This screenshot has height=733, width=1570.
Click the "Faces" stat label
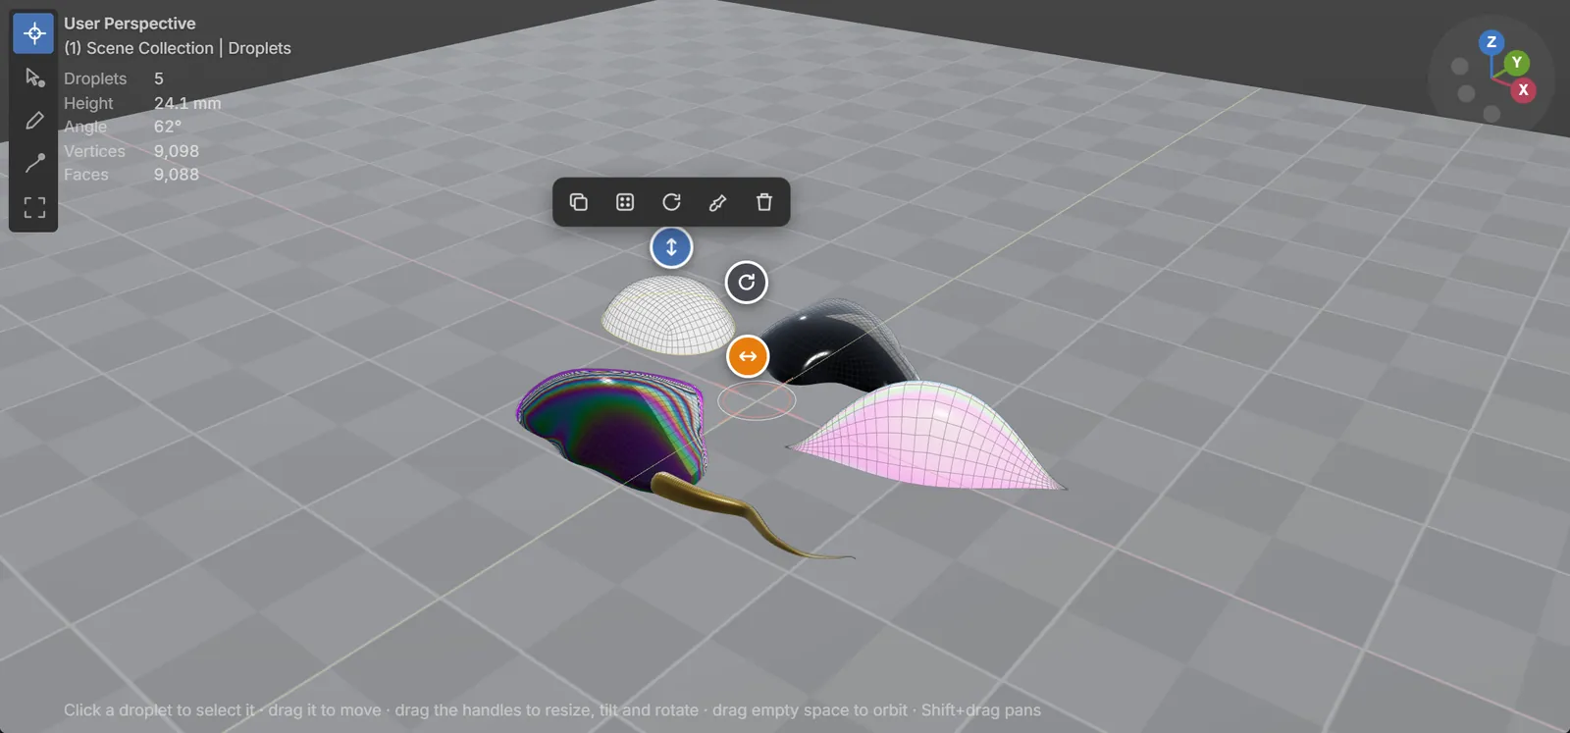(86, 175)
